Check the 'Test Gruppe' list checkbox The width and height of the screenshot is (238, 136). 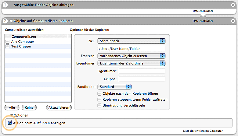pyautogui.click(x=8, y=47)
